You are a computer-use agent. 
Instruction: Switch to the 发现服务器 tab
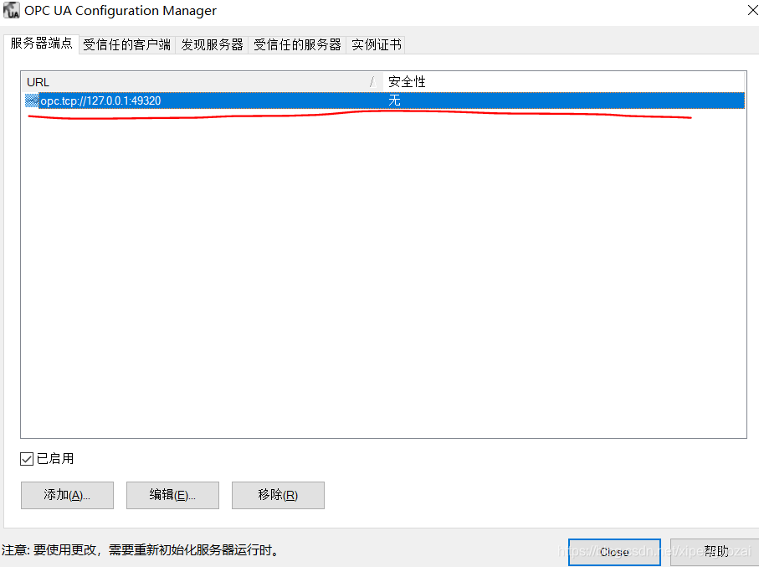212,44
